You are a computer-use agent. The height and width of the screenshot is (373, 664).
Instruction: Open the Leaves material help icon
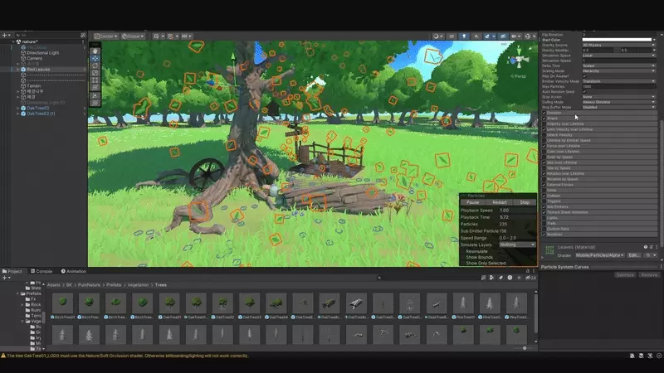(646, 247)
